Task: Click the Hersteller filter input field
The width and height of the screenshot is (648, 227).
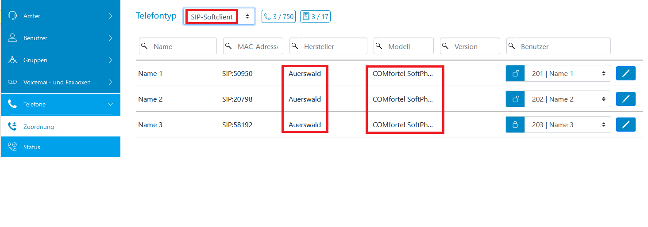Action: pyautogui.click(x=328, y=46)
